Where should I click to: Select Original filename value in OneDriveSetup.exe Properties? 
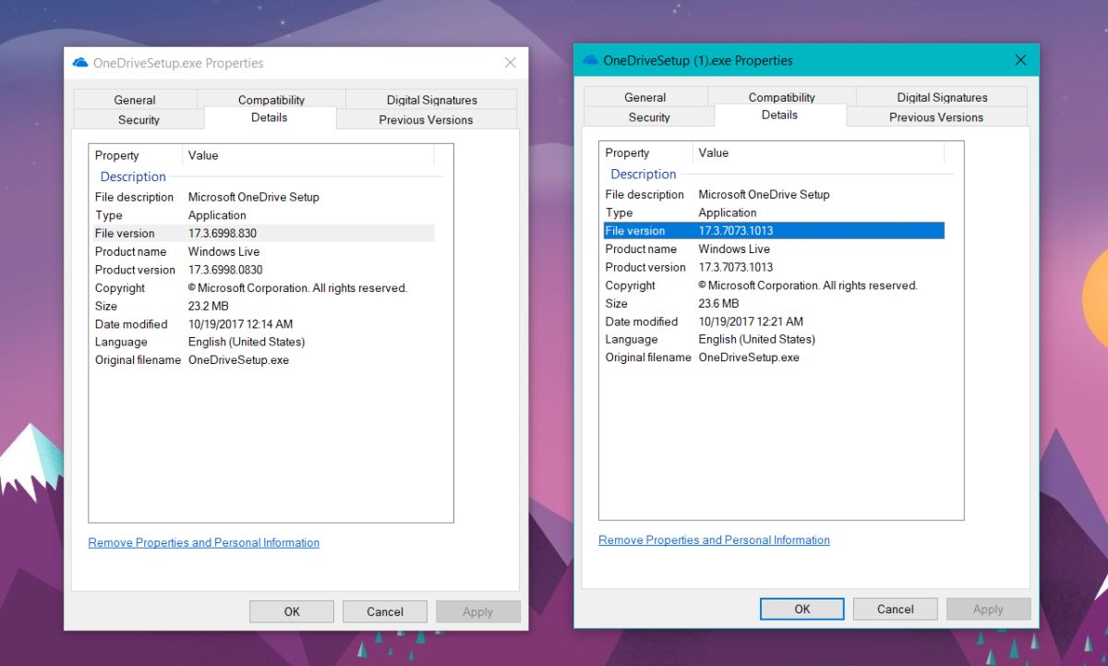pos(239,360)
